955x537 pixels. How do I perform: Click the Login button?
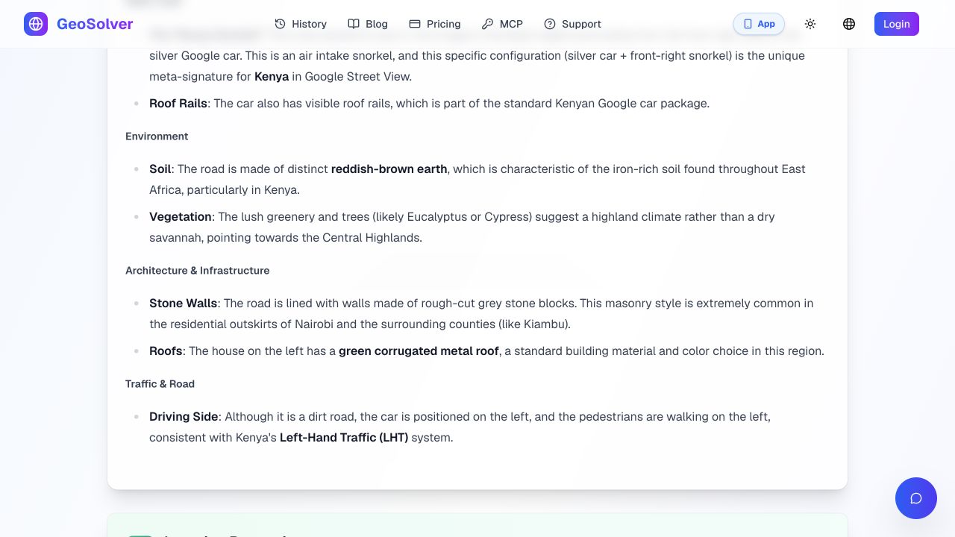pyautogui.click(x=897, y=24)
